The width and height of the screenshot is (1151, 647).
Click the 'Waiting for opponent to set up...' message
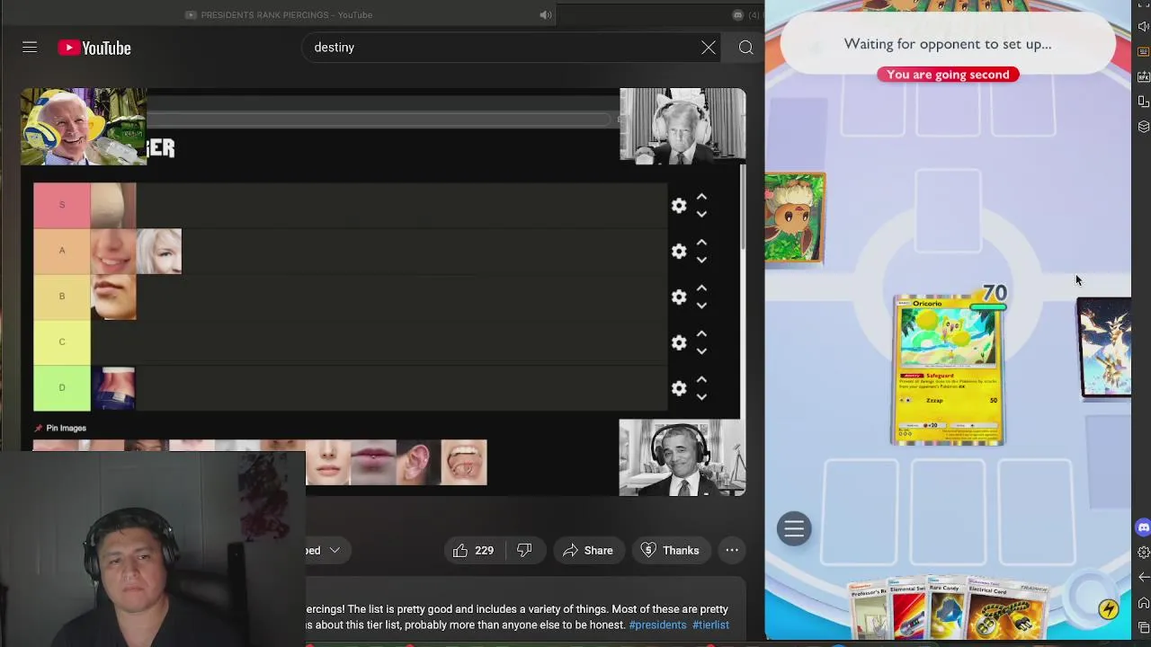[948, 44]
